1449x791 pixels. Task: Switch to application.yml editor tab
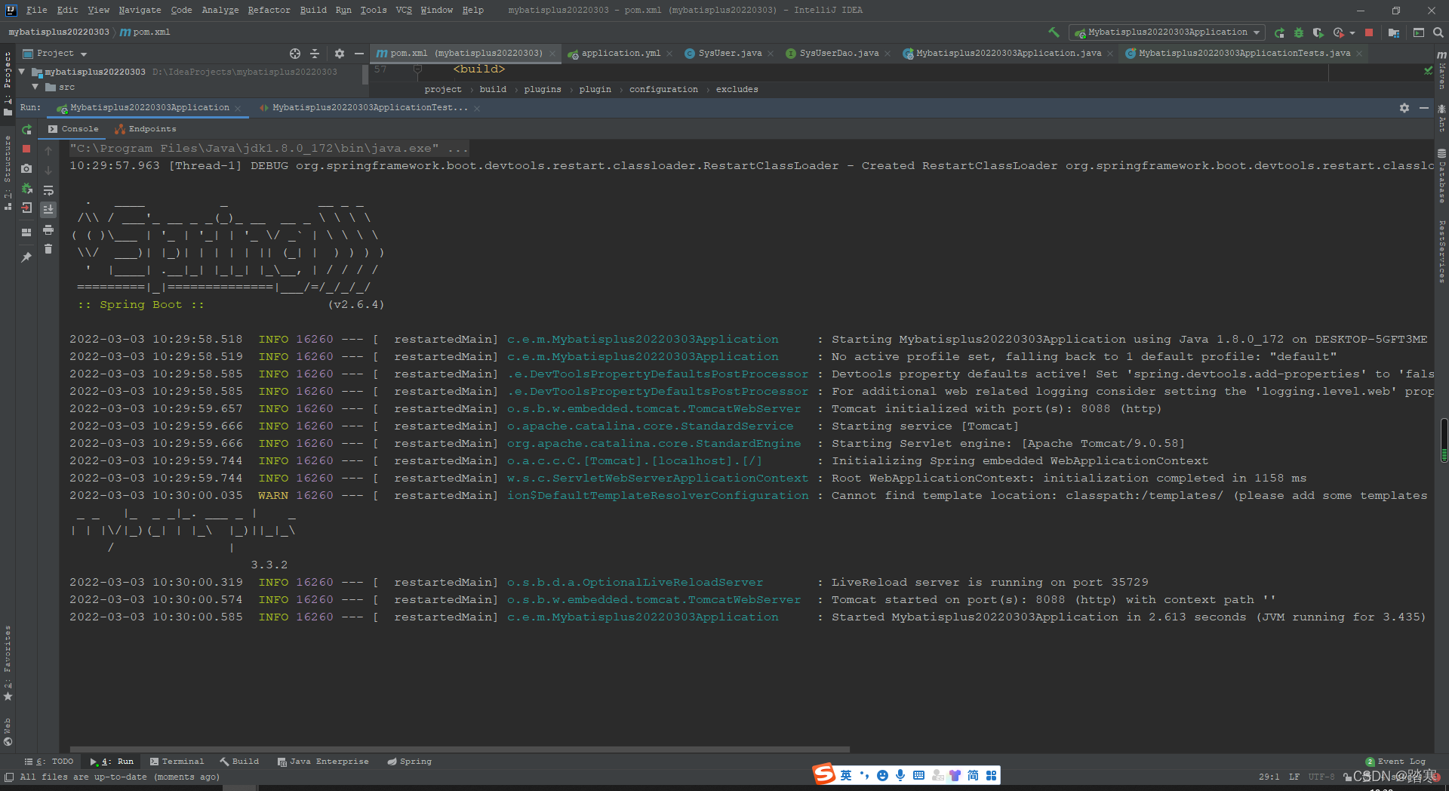tap(620, 54)
